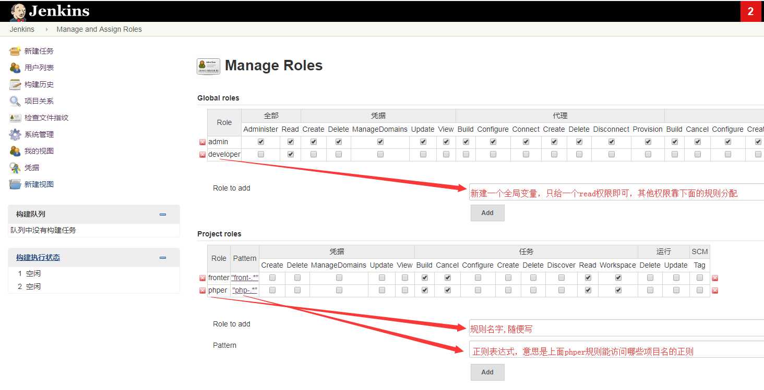Click Add under Project roles Pattern
The width and height of the screenshot is (764, 390).
click(x=487, y=372)
